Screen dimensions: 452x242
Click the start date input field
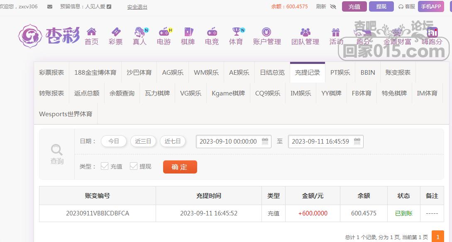tap(234, 141)
